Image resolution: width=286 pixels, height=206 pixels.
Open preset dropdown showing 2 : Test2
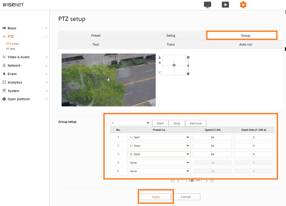pyautogui.click(x=159, y=146)
